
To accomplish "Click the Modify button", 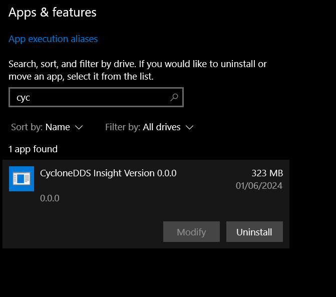I will [191, 232].
